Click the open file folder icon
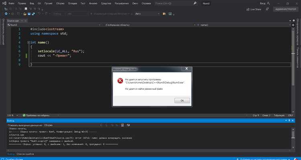The width and height of the screenshot is (301, 160). click(25, 14)
